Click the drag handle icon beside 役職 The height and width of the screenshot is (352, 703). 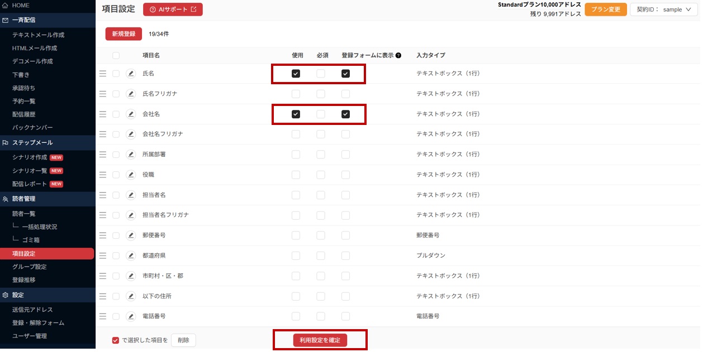pyautogui.click(x=103, y=175)
